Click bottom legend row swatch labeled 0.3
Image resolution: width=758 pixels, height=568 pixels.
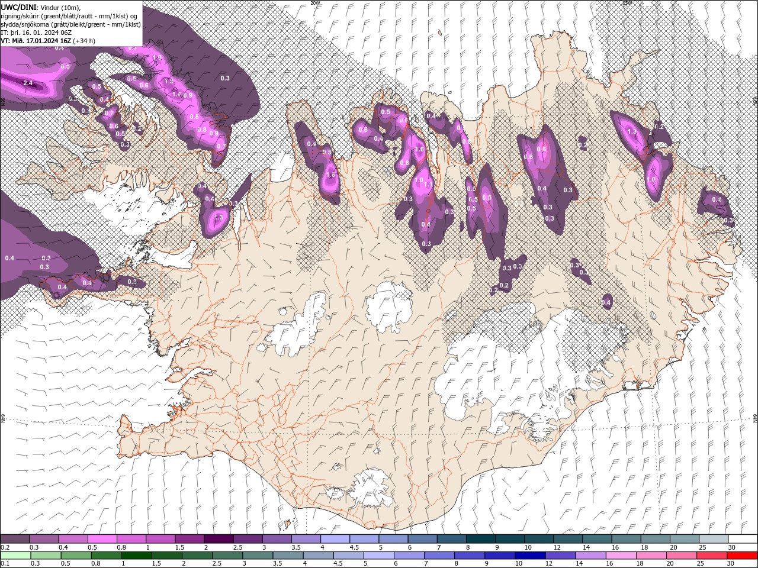click(x=46, y=555)
